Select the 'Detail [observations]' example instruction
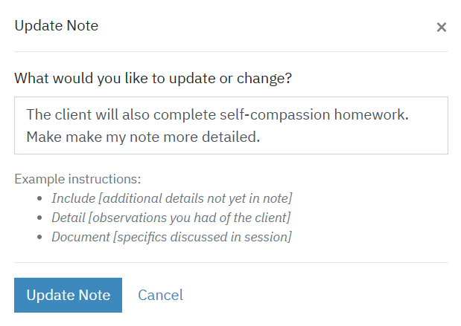The image size is (461, 326). (x=171, y=218)
